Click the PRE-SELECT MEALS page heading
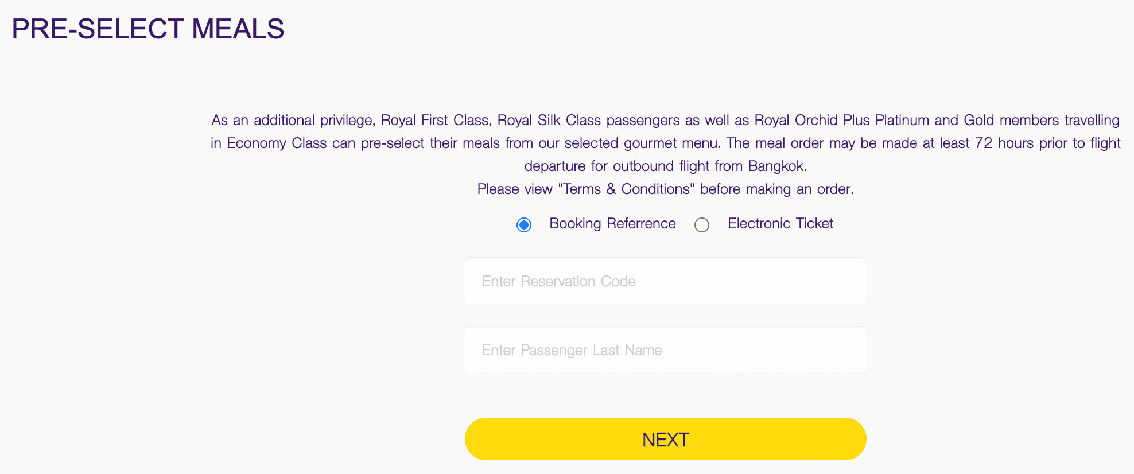Viewport: 1134px width, 474px height. [148, 29]
